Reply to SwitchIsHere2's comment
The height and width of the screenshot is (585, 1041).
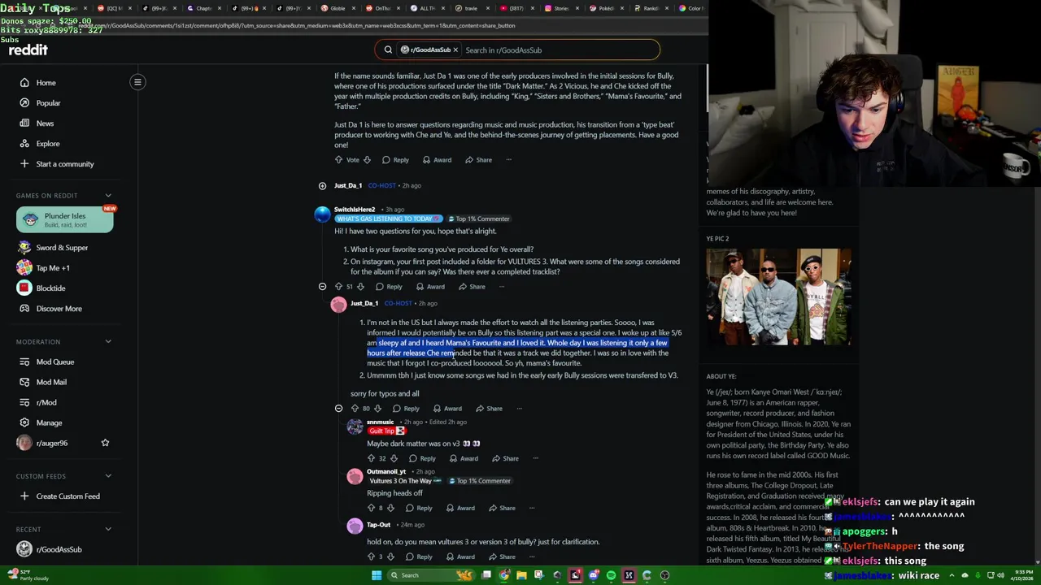388,287
